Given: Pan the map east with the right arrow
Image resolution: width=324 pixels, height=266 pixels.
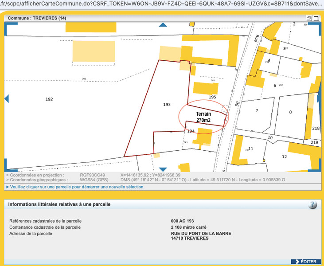Looking at the screenshot, I should [319, 98].
